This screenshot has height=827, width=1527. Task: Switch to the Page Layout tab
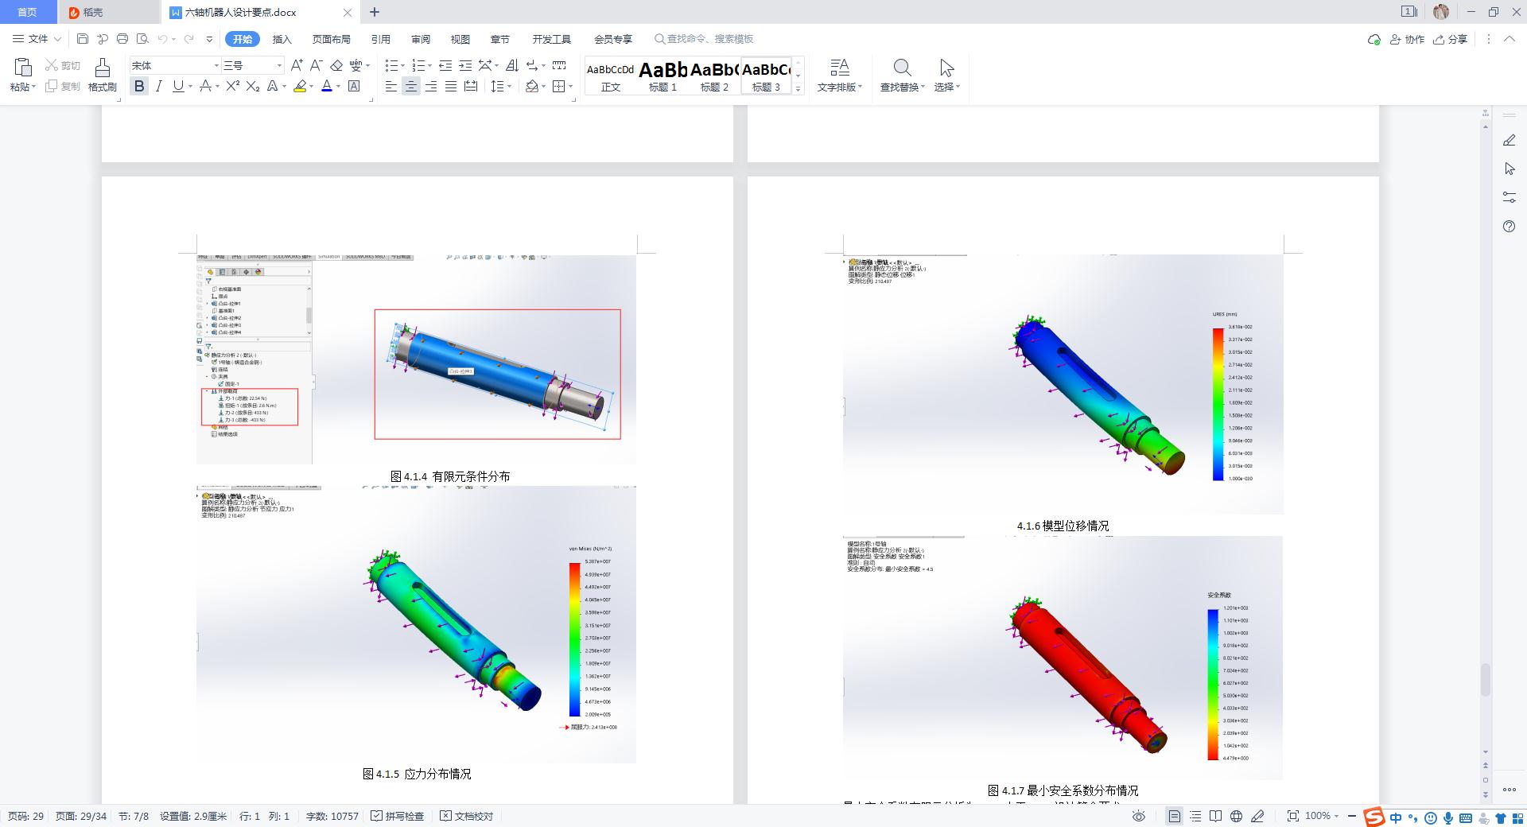[331, 39]
